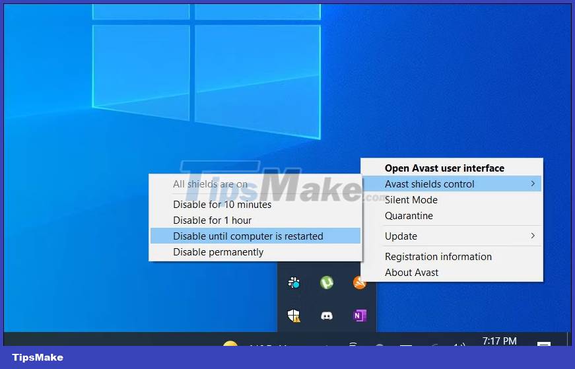Click the 'All shields are on' status text
Screen dimensions: 575x369
pyautogui.click(x=210, y=184)
